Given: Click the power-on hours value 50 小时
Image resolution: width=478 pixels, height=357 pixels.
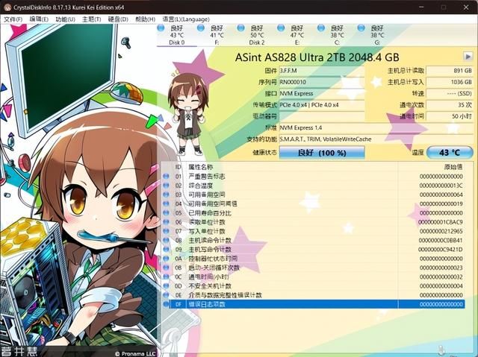Looking at the screenshot, I should click(450, 116).
